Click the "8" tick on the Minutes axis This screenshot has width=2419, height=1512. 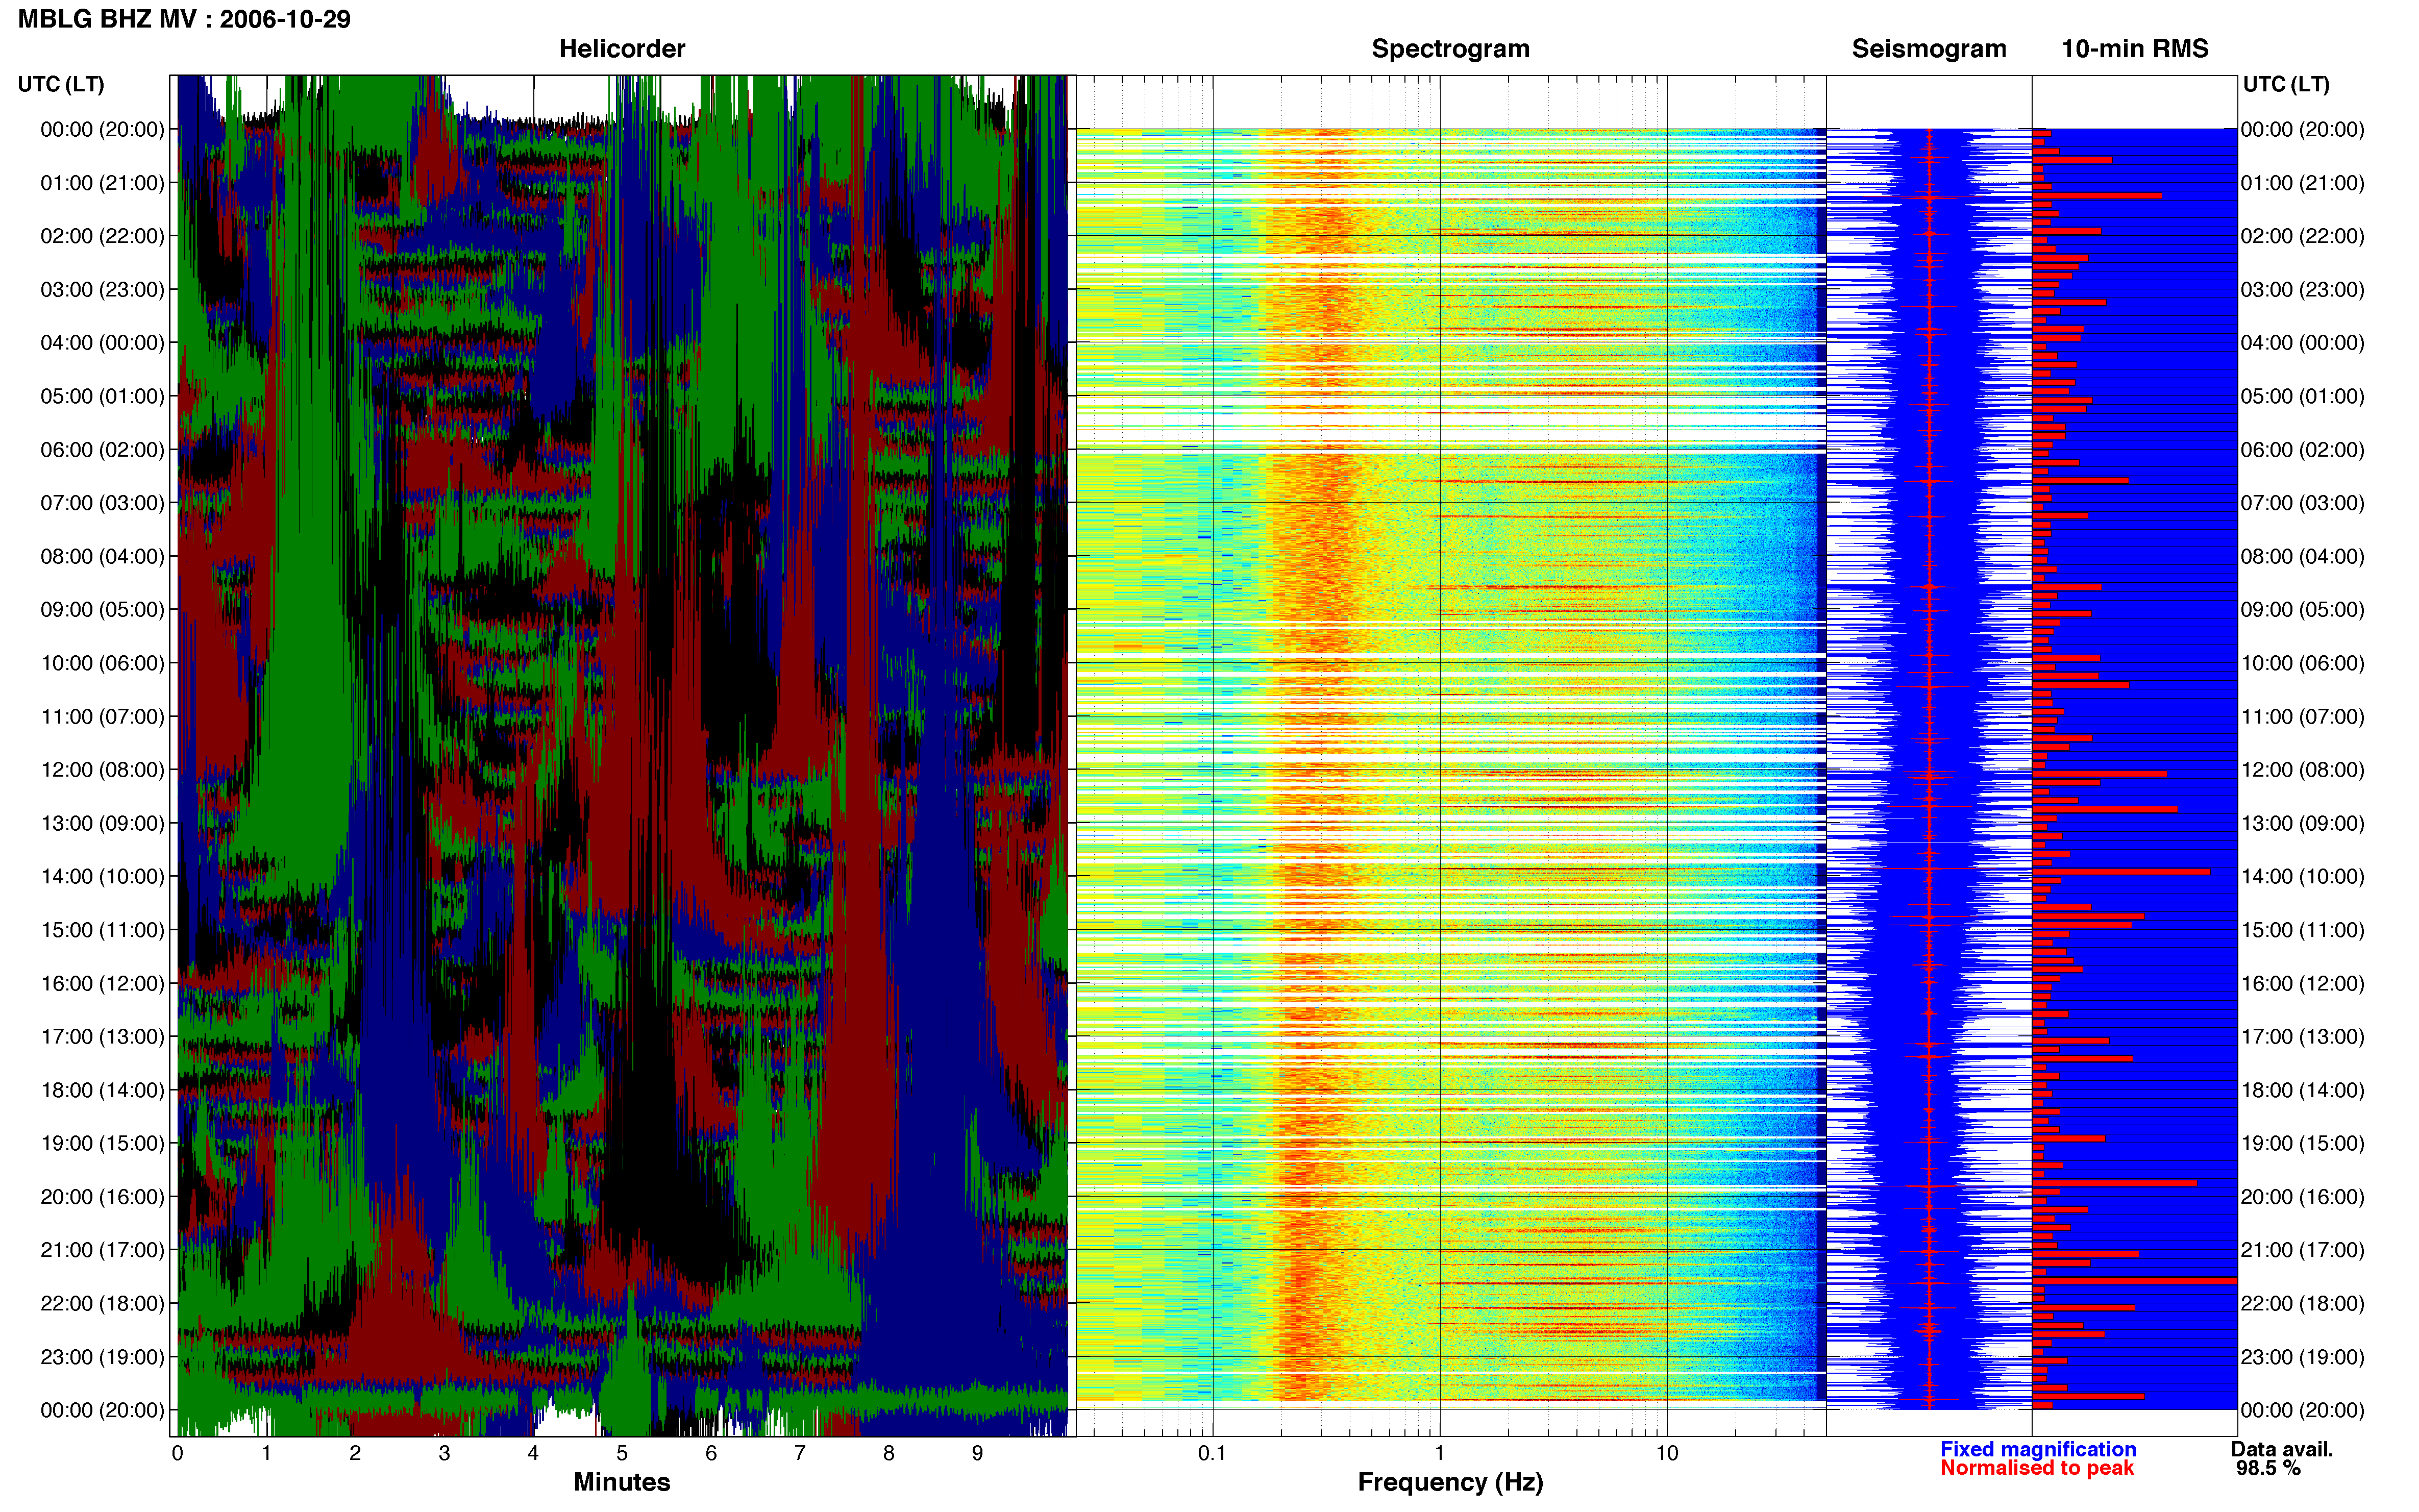(x=889, y=1453)
